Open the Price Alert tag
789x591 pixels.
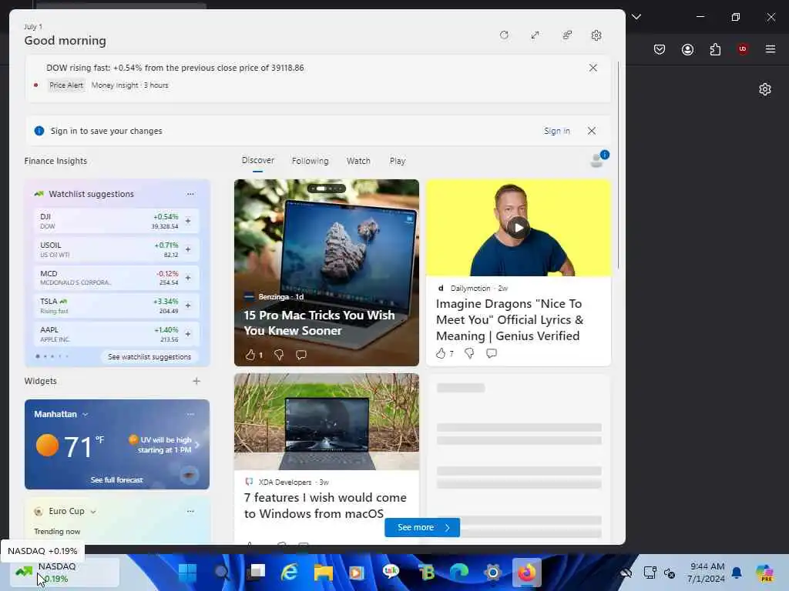click(66, 85)
